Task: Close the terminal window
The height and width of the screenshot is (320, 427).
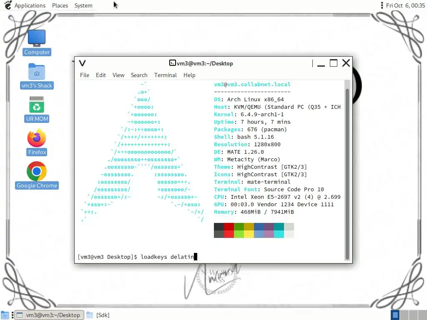Action: 346,63
